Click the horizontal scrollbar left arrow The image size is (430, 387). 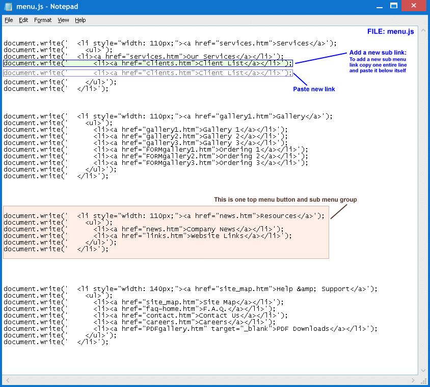(7, 380)
